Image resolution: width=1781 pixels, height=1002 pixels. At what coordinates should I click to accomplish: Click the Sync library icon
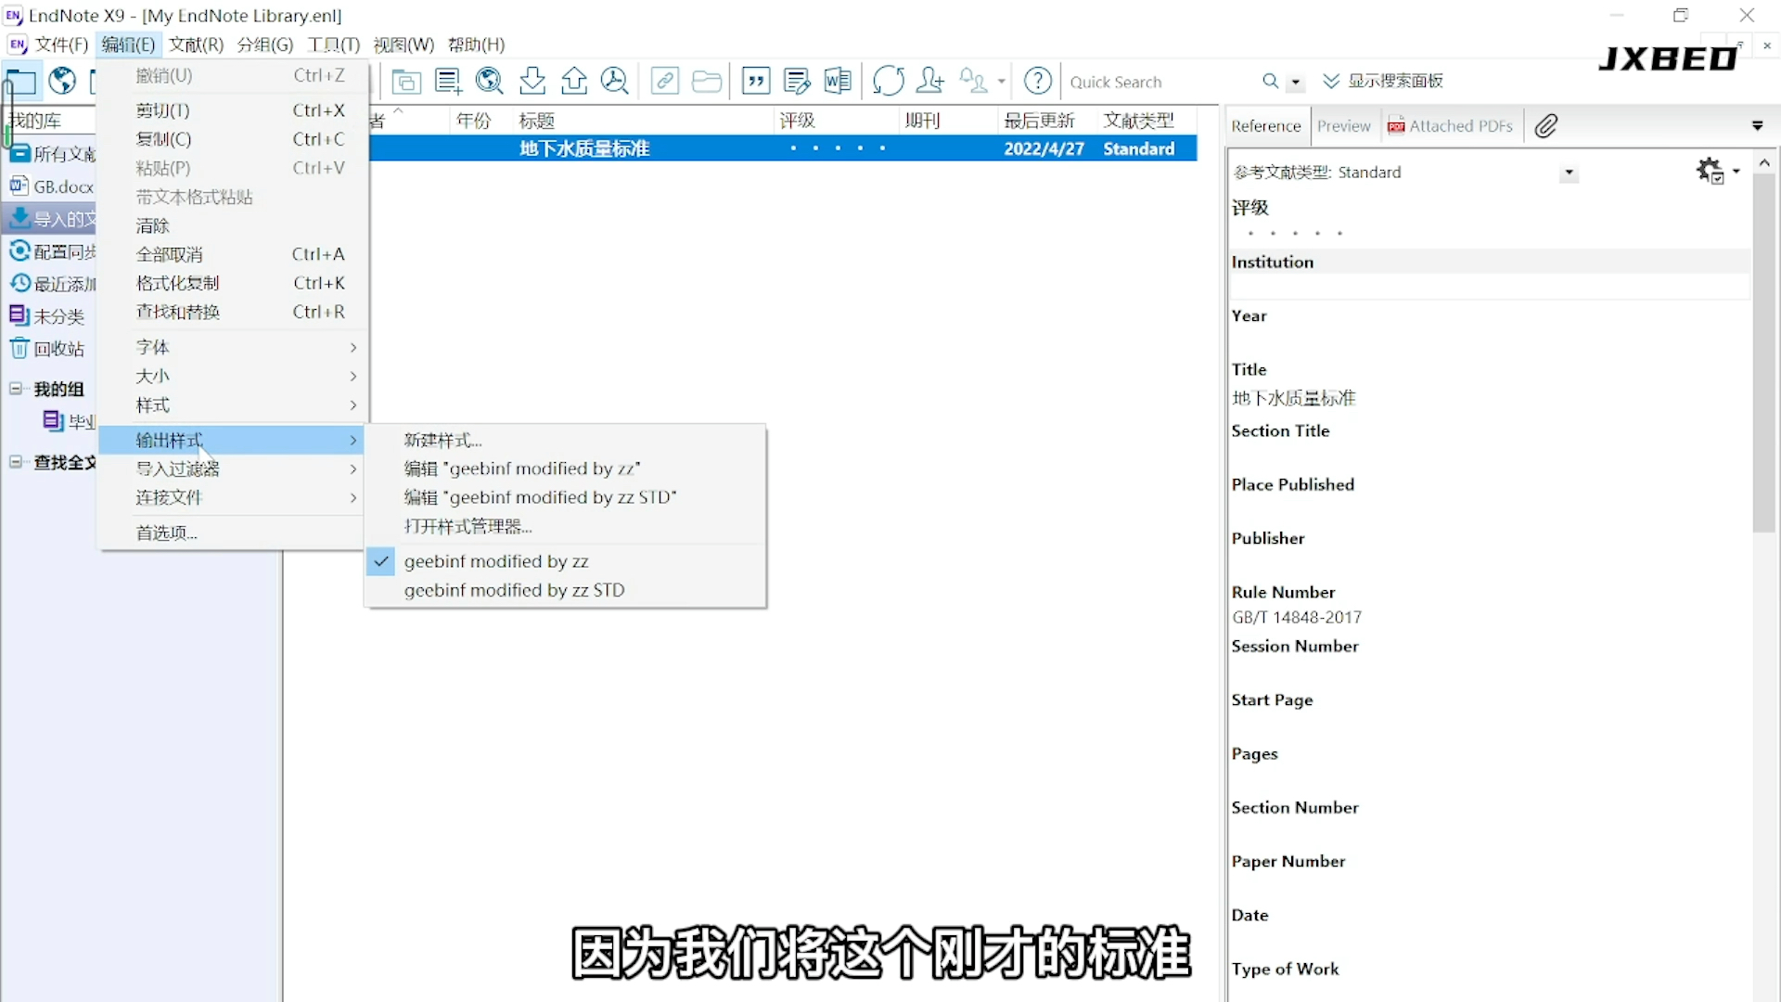[x=889, y=81]
